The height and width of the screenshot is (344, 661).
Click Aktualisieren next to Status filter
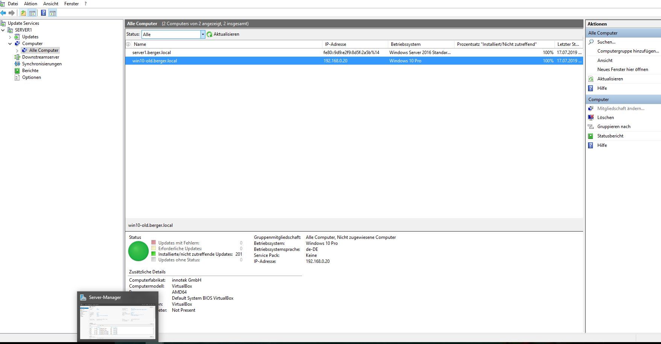pos(223,34)
